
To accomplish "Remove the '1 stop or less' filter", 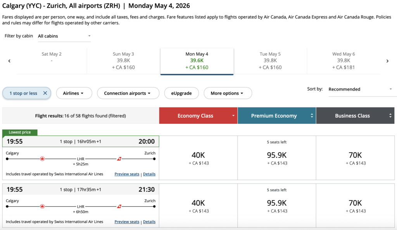I will [x=45, y=93].
